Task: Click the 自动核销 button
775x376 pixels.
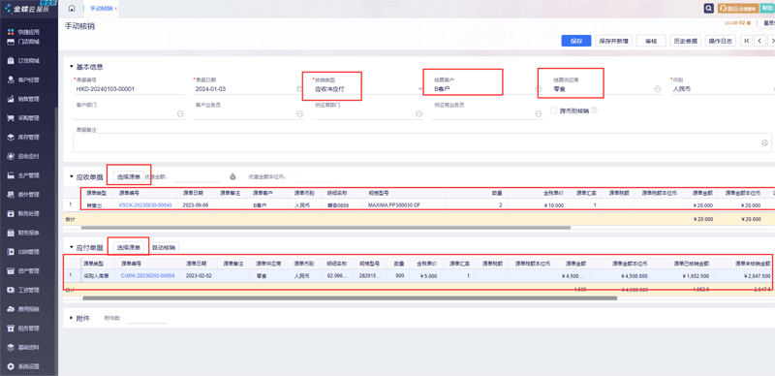Action: pyautogui.click(x=164, y=247)
